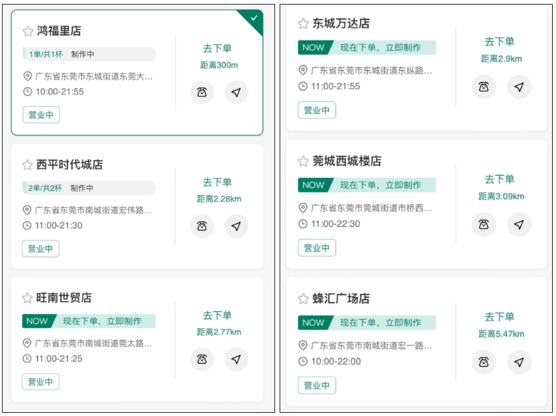Tap address 广东省东莞市莞城街道市桥西…

click(371, 208)
